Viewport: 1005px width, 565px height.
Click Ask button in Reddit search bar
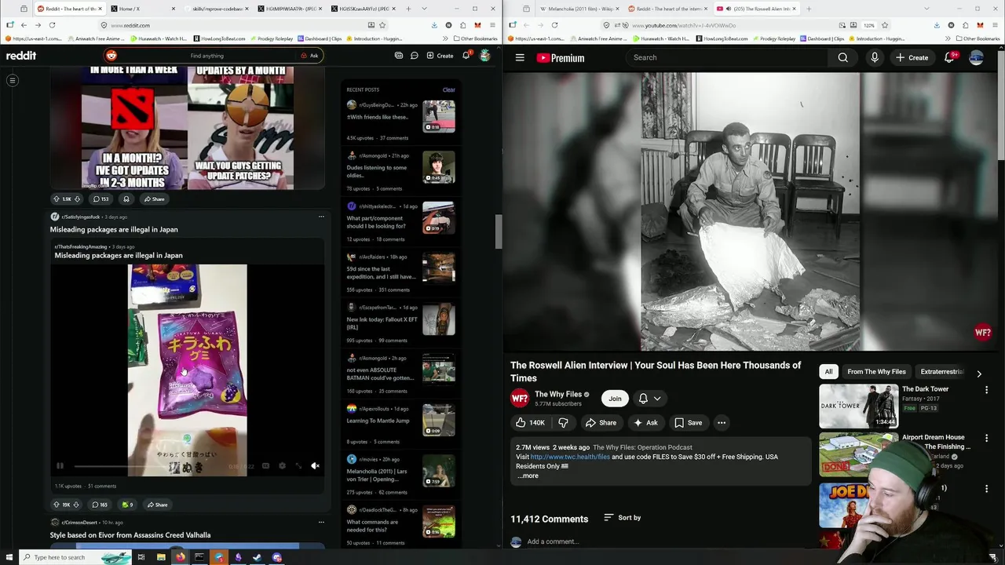(x=309, y=56)
